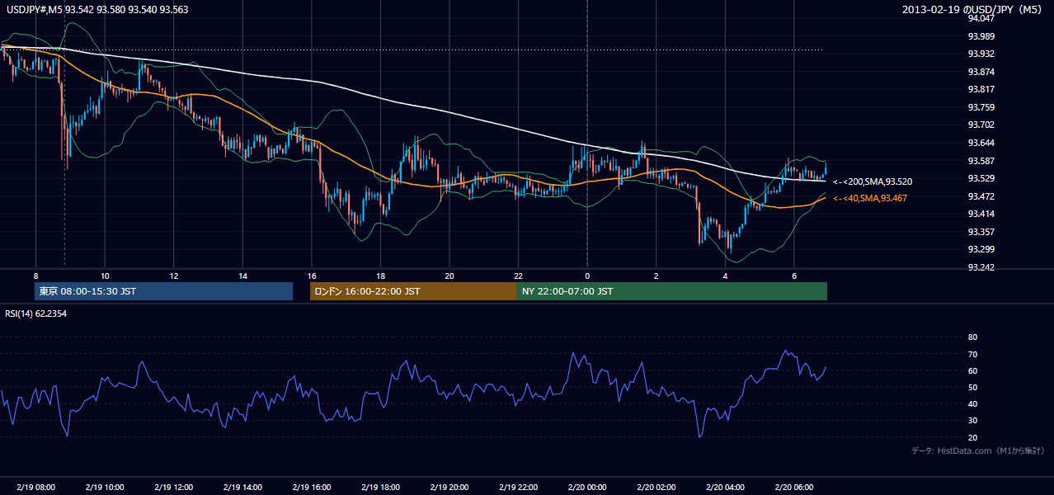Click the RSI scale value 30

pos(972,421)
